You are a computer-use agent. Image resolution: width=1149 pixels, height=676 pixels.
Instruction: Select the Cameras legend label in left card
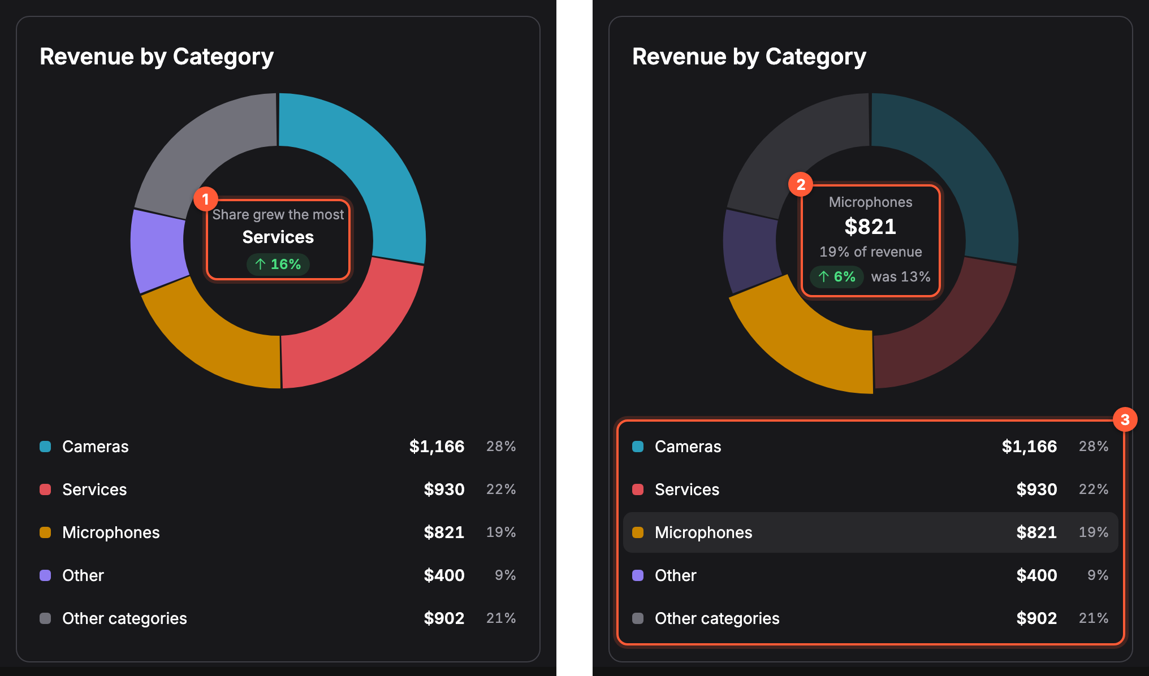(x=96, y=447)
